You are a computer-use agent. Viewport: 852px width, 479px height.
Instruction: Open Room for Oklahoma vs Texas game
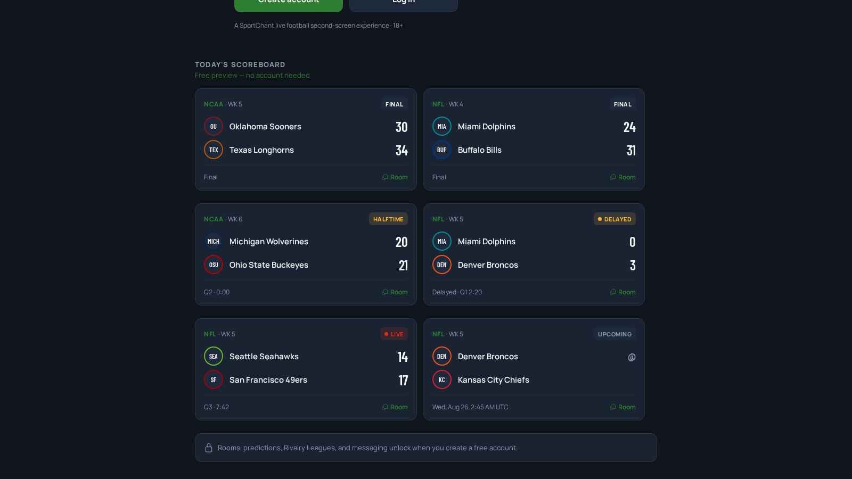tap(395, 177)
